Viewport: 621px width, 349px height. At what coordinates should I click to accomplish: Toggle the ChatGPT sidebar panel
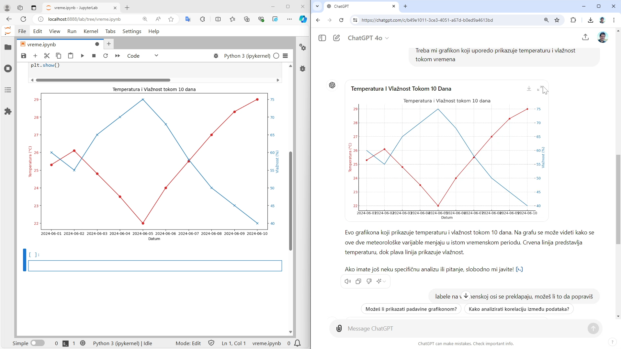pyautogui.click(x=322, y=38)
